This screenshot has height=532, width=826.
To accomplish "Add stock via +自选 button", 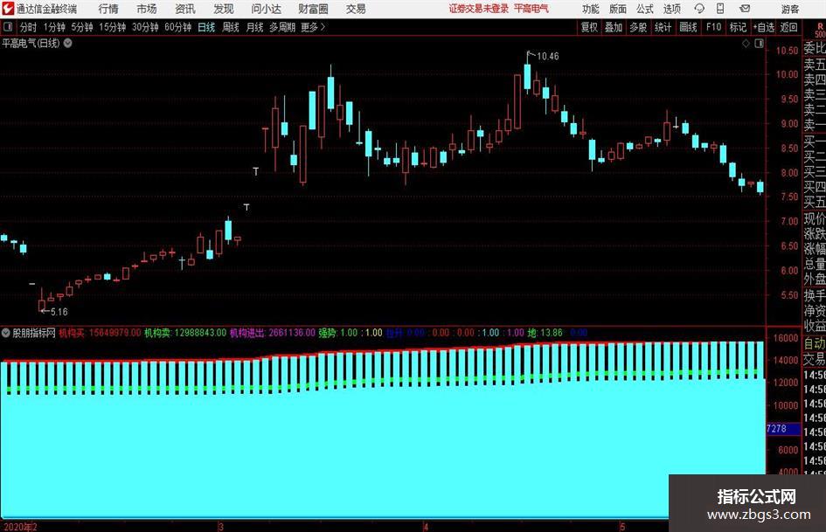I will tap(764, 27).
